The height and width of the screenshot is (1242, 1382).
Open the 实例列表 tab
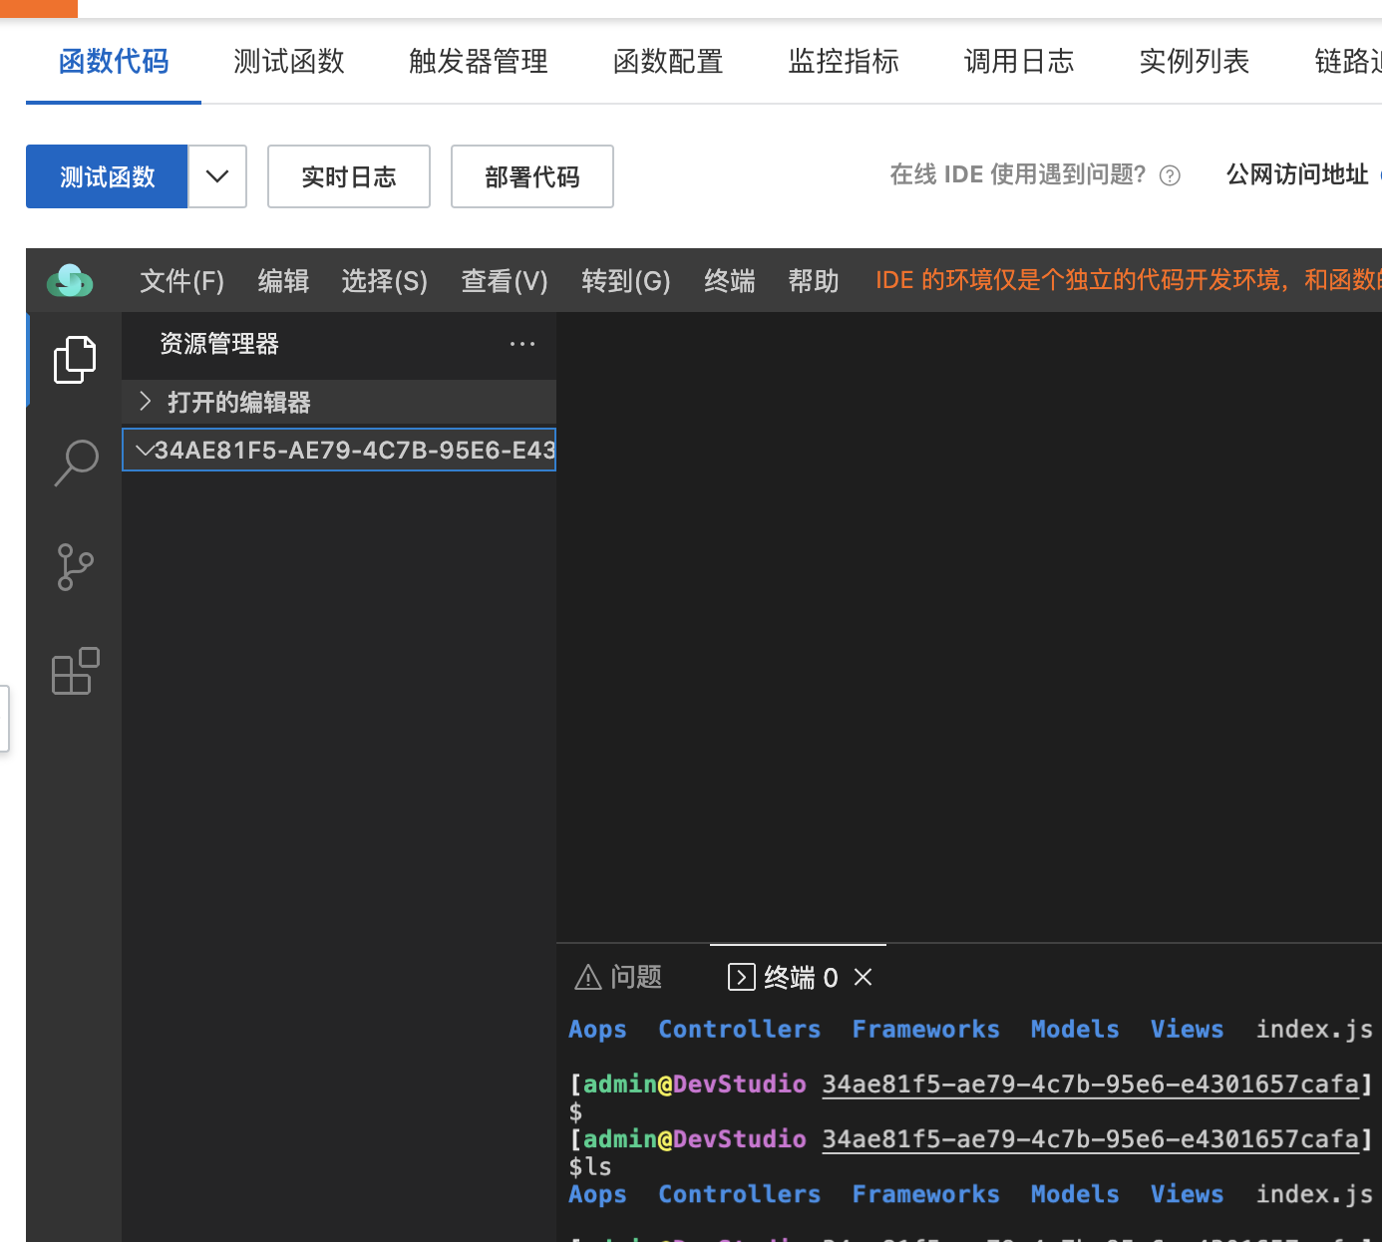[x=1195, y=62]
